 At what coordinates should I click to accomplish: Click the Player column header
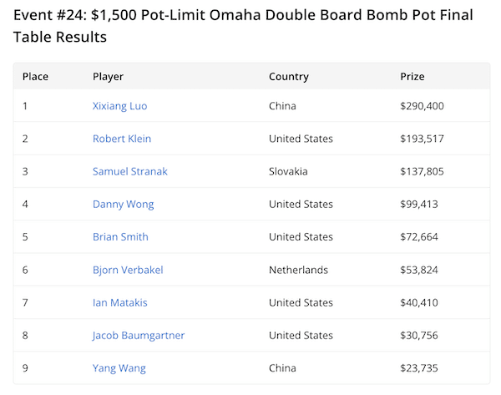(x=108, y=77)
